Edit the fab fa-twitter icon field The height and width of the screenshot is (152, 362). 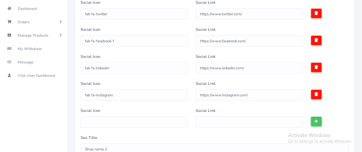[134, 14]
